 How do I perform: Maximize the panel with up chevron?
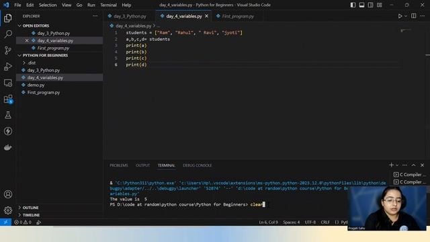tap(414, 165)
